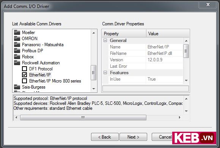This screenshot has width=220, height=148.
Task: Uncheck the EtherNet/IP driver checkbox
Action: pyautogui.click(x=24, y=75)
